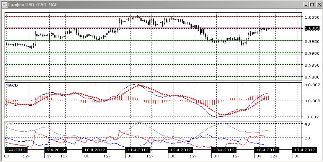Click the MACD indicator label
This screenshot has height=162, width=323.
point(12,85)
